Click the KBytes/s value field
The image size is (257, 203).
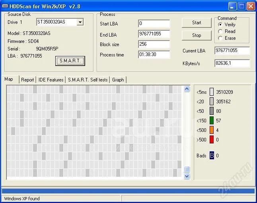[x=232, y=63]
